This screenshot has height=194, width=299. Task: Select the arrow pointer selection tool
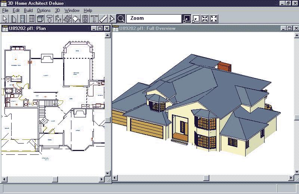coord(5,18)
